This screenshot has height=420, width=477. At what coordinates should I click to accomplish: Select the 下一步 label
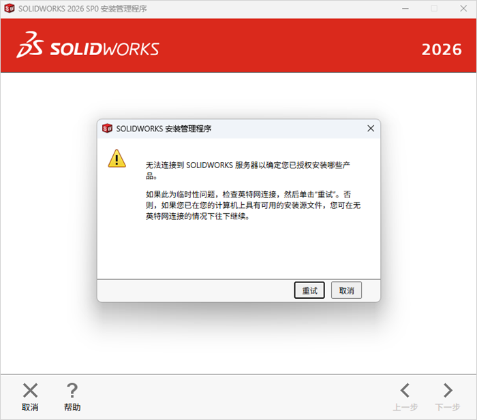448,407
